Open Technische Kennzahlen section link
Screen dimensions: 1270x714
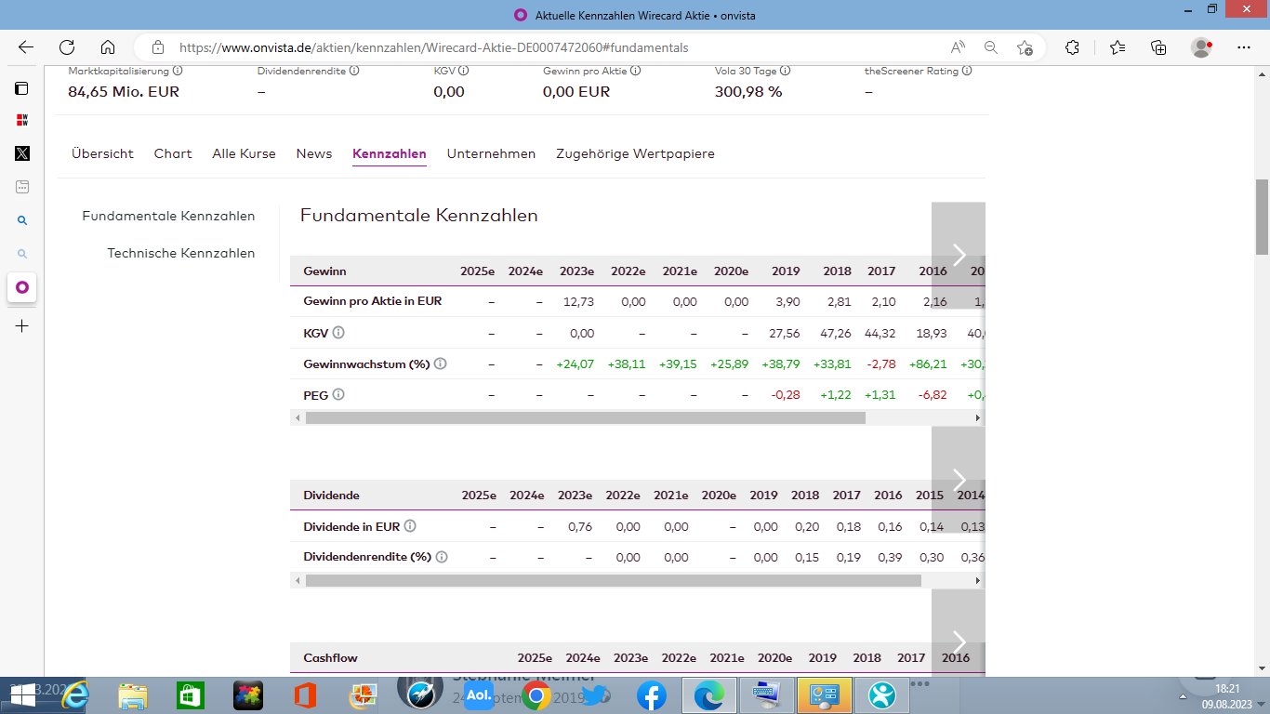pyautogui.click(x=180, y=253)
